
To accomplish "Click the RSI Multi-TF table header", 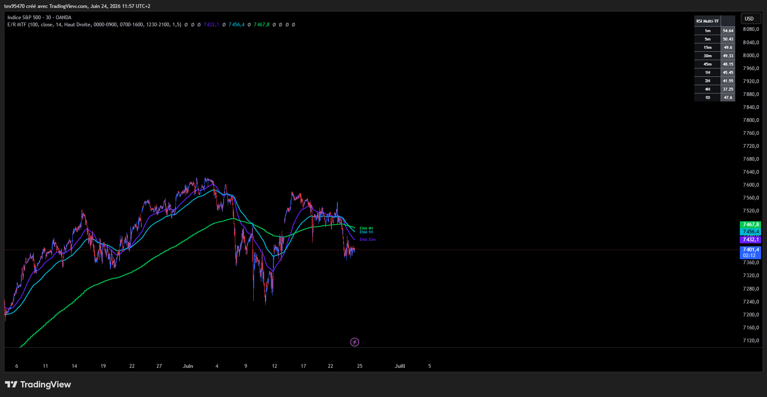I will pyautogui.click(x=708, y=21).
